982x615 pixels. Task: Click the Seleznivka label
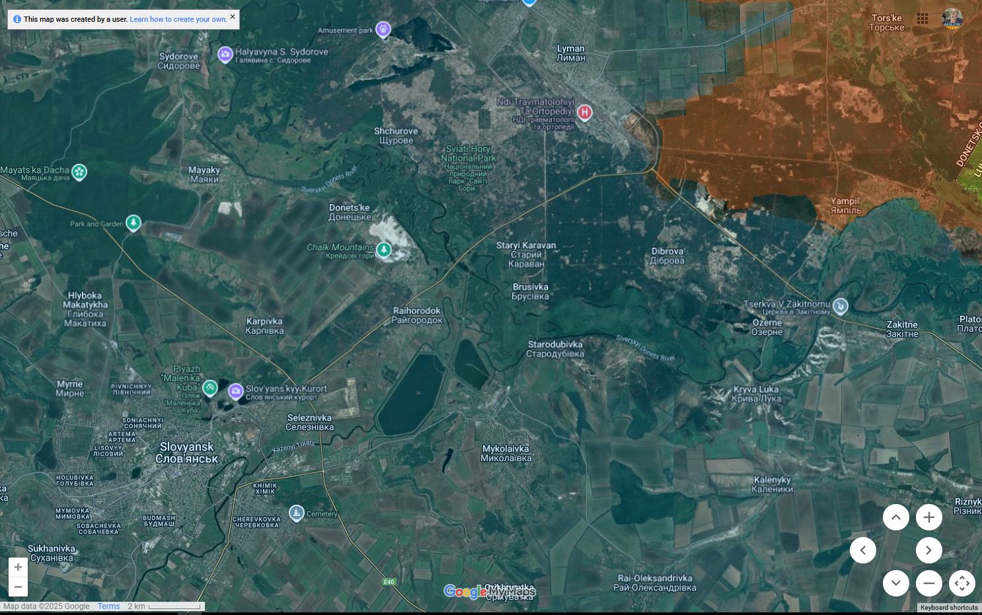(310, 422)
